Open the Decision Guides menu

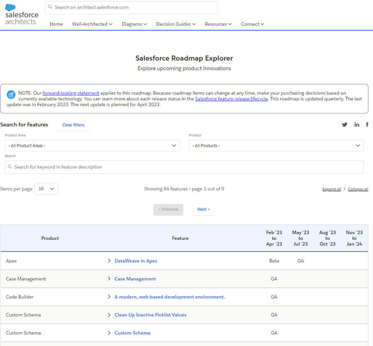(x=176, y=24)
